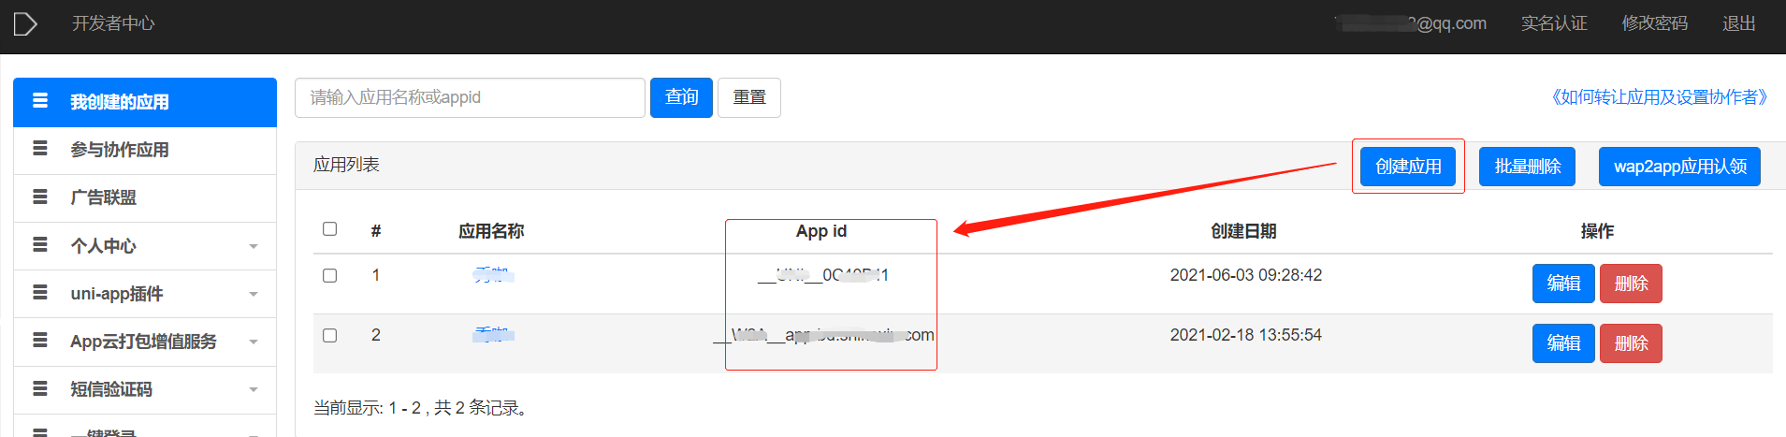Open app name link in row 2

pyautogui.click(x=493, y=335)
